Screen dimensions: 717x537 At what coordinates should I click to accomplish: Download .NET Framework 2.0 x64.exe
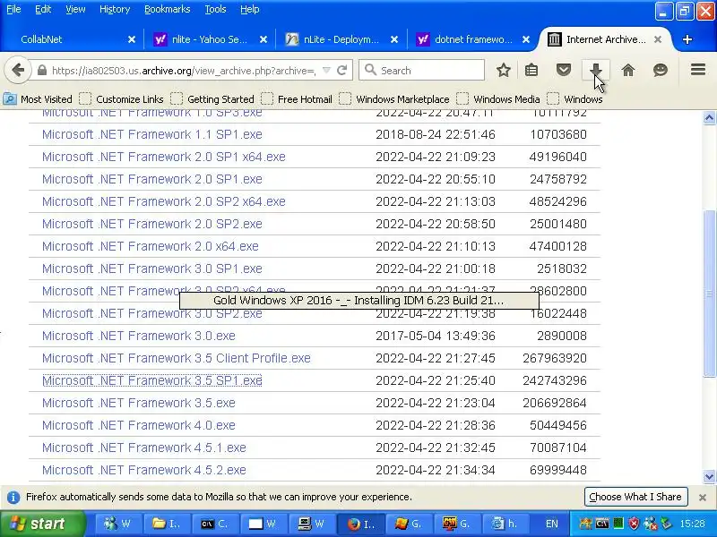151,246
